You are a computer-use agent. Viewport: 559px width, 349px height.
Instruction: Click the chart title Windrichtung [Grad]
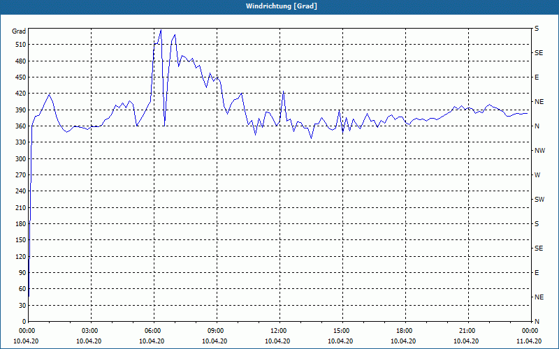tap(282, 6)
